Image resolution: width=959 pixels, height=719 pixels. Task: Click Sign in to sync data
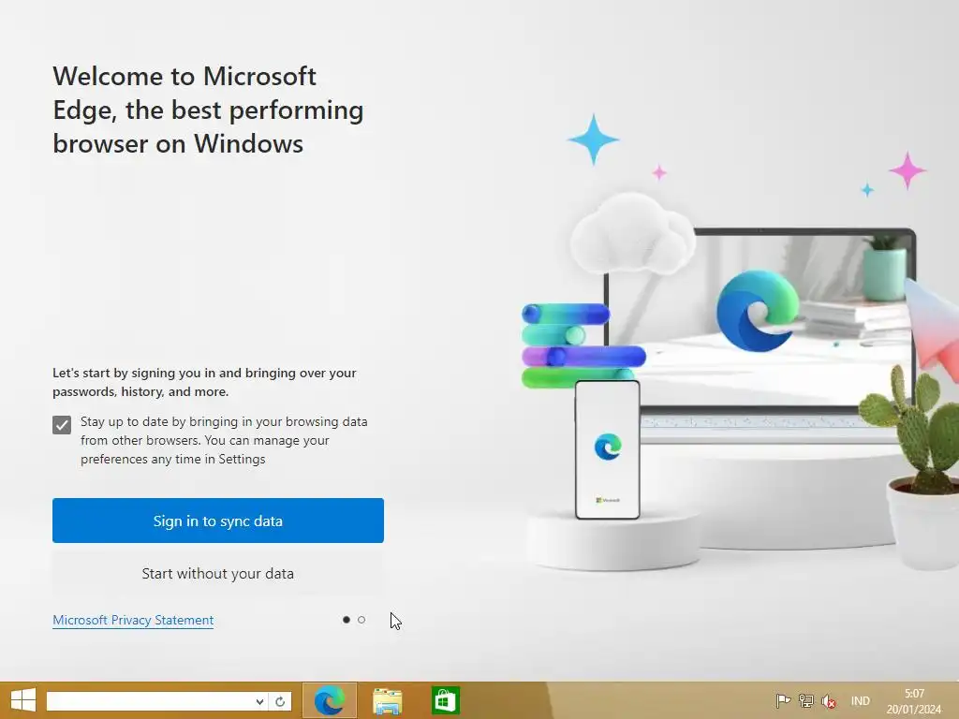point(217,521)
